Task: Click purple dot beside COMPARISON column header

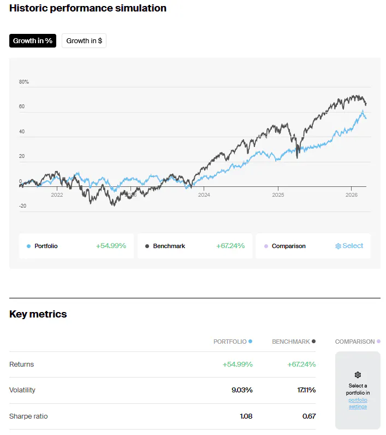Action: [378, 342]
